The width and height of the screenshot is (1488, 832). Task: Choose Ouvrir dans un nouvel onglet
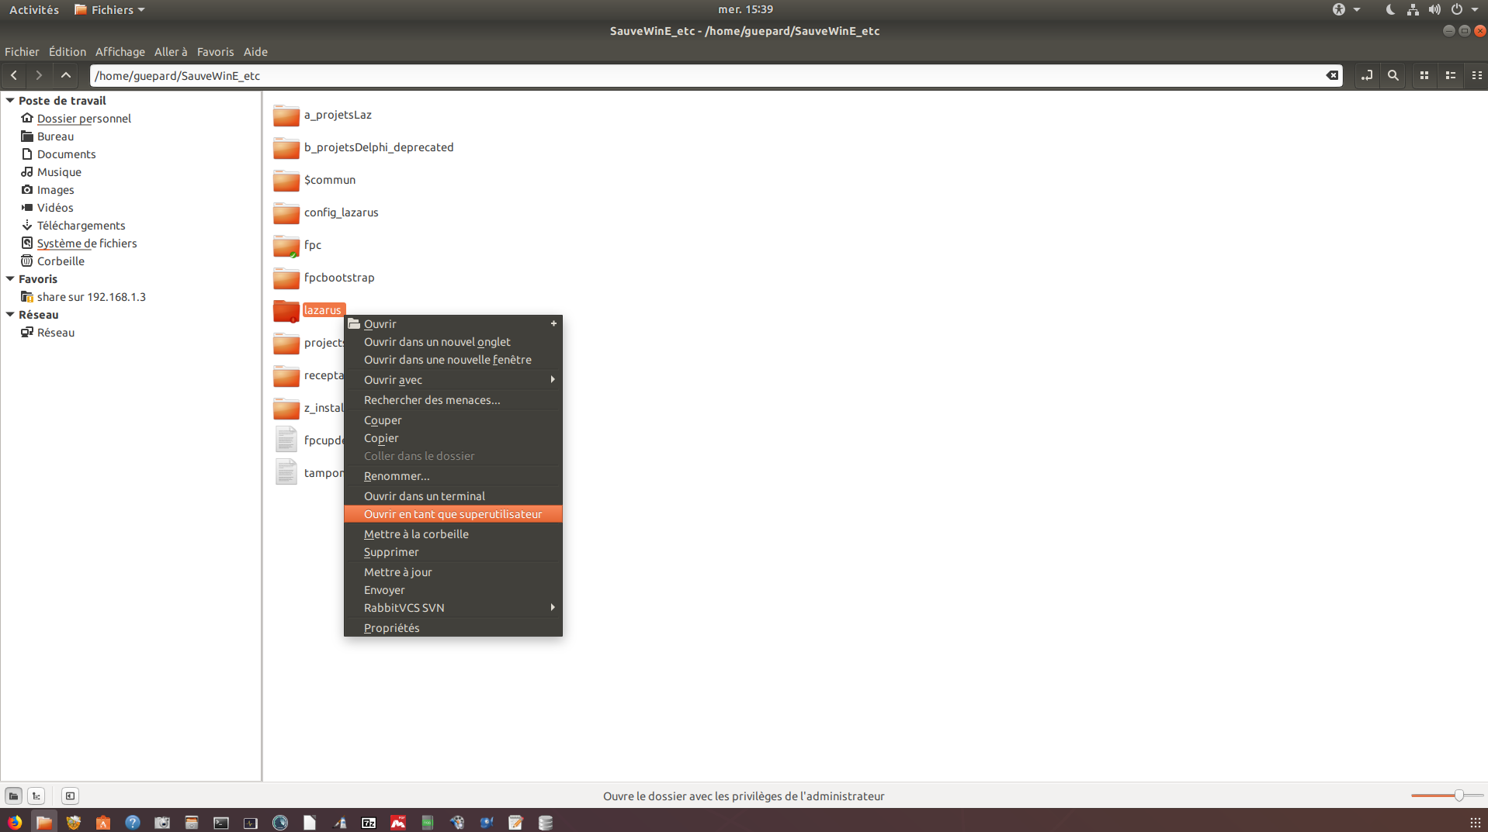453,342
